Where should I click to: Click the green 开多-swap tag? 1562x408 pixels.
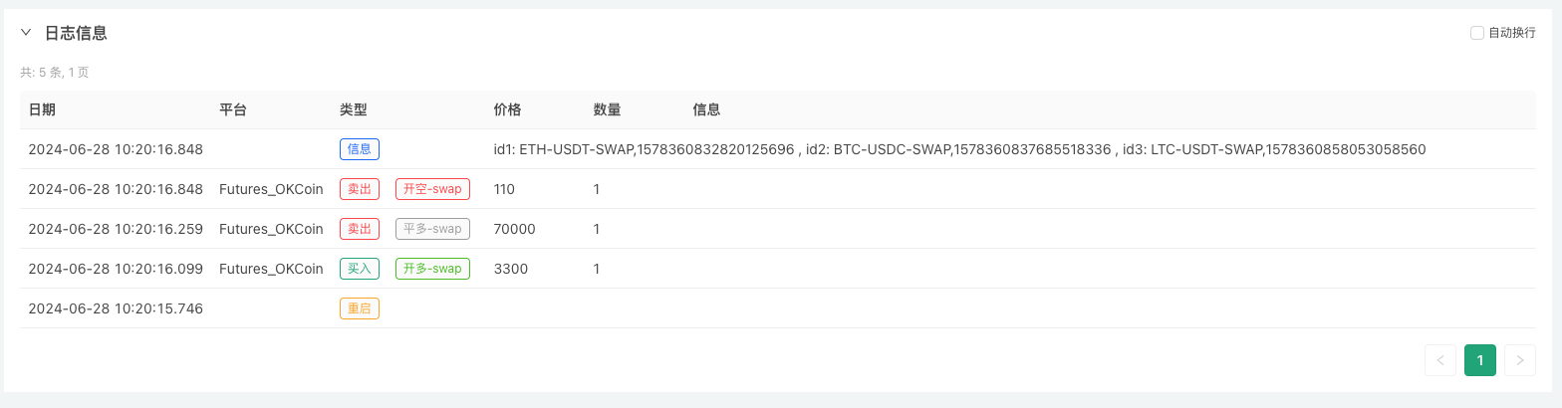click(432, 269)
